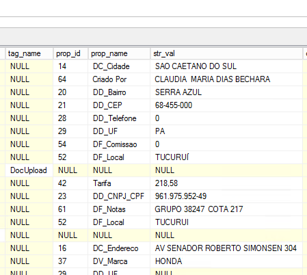Click AV SENADOR ROBERTO SIMONSEN 304 cell
The width and height of the screenshot is (307, 275).
tap(226, 248)
